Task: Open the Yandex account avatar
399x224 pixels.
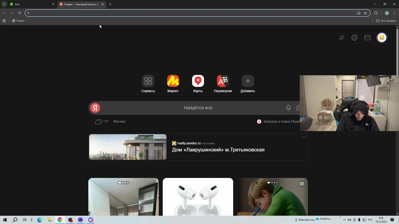Action: [382, 38]
